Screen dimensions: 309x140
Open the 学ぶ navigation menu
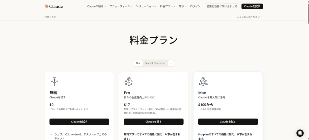[x=183, y=6]
